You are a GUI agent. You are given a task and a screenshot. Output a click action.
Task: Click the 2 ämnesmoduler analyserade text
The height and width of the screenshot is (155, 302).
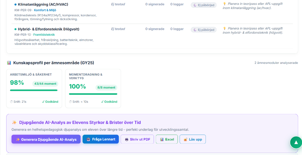[276, 63]
